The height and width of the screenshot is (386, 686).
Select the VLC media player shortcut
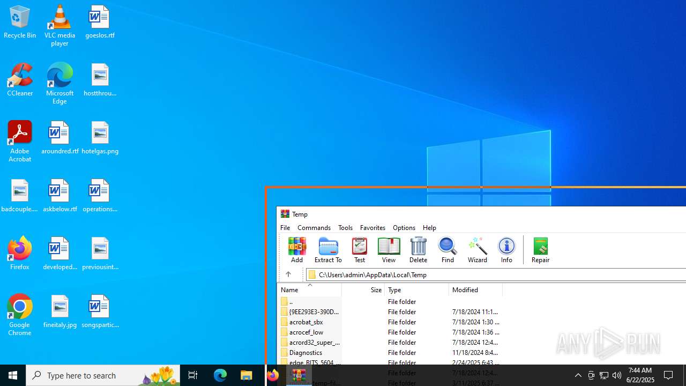click(x=59, y=26)
